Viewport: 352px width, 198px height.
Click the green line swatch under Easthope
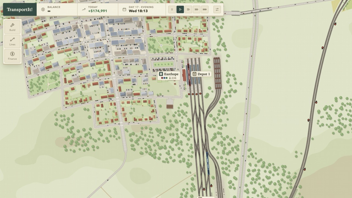click(x=166, y=78)
